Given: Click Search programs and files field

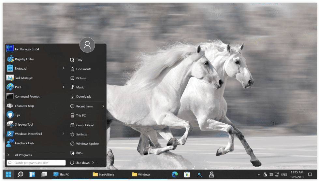Looking at the screenshot, I should tap(36, 163).
